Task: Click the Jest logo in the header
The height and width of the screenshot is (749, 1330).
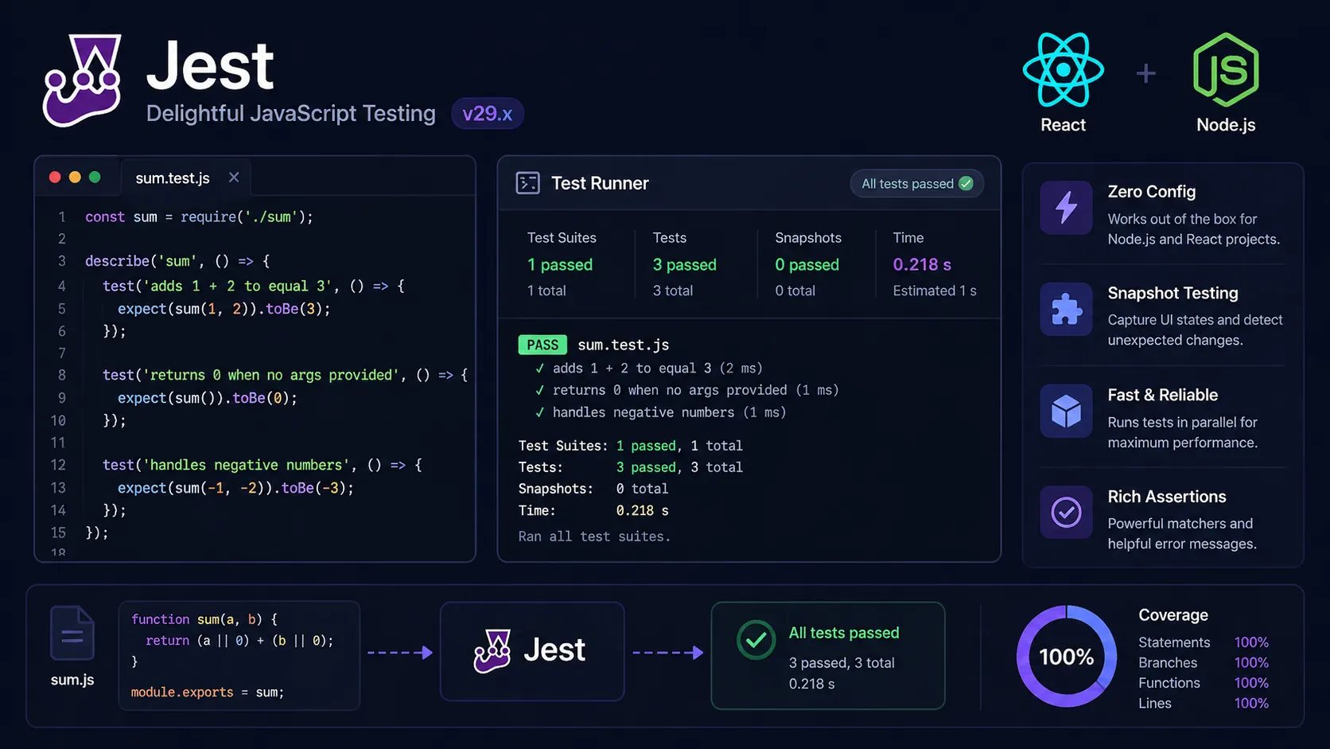Action: (x=82, y=80)
